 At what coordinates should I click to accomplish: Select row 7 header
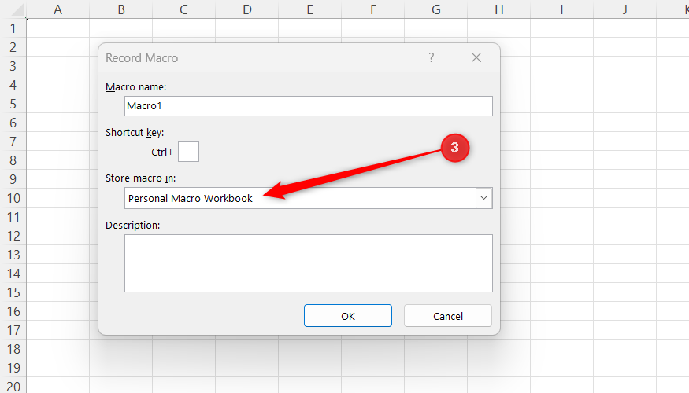13,141
